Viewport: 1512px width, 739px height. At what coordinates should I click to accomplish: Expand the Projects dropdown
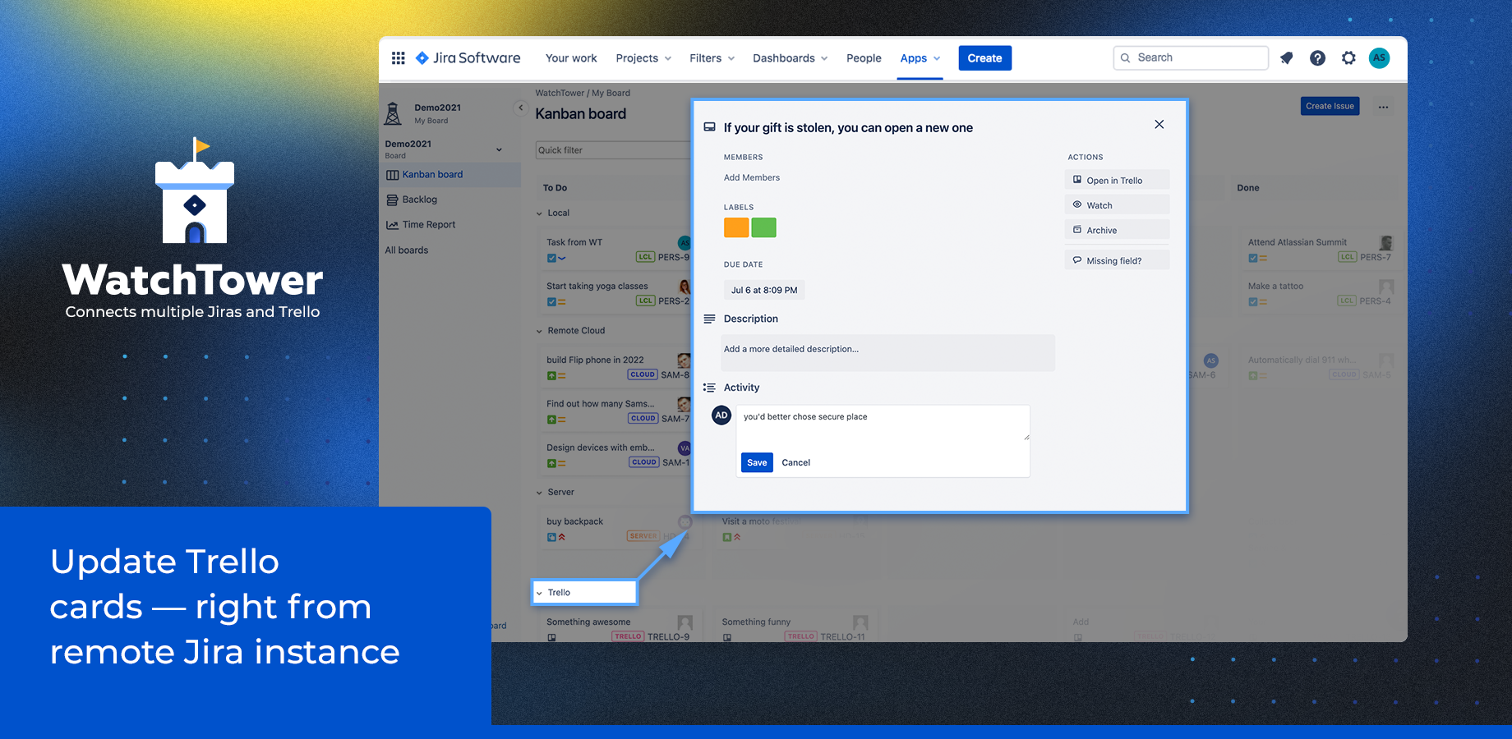pyautogui.click(x=643, y=58)
